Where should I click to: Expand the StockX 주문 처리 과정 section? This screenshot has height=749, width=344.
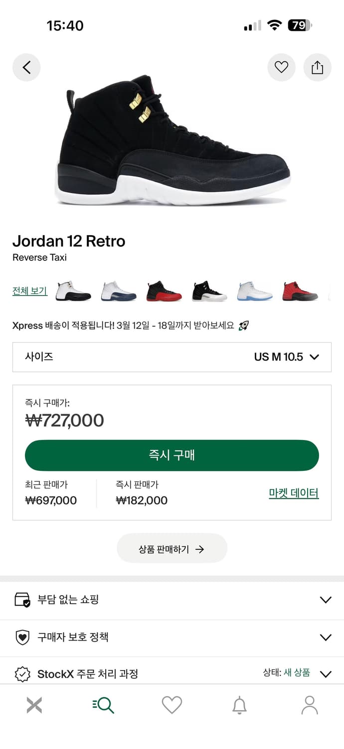pyautogui.click(x=172, y=674)
